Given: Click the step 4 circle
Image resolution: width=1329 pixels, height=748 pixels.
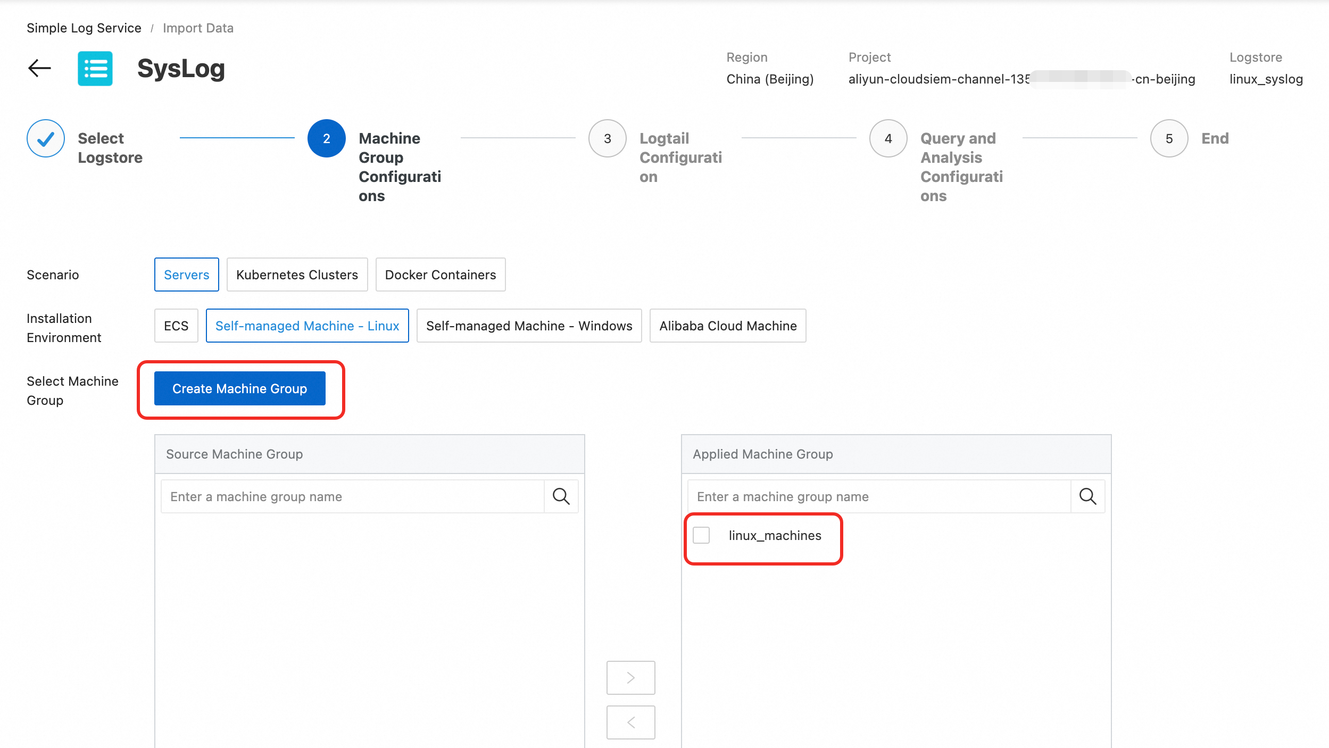Looking at the screenshot, I should pyautogui.click(x=888, y=138).
